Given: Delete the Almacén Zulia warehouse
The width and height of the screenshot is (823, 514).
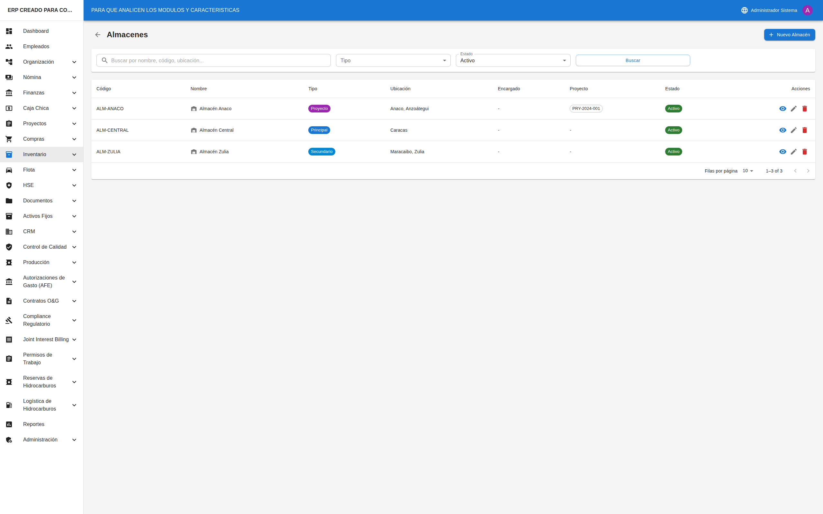Looking at the screenshot, I should point(804,152).
